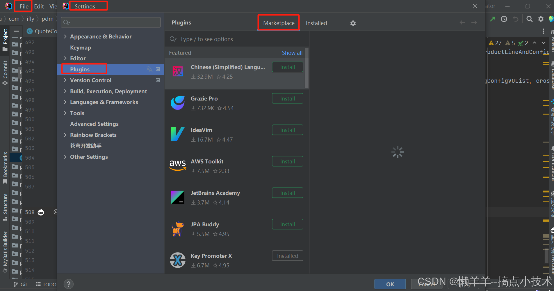Open the Bookmarks tool window tab
The image size is (554, 291).
tap(5, 168)
